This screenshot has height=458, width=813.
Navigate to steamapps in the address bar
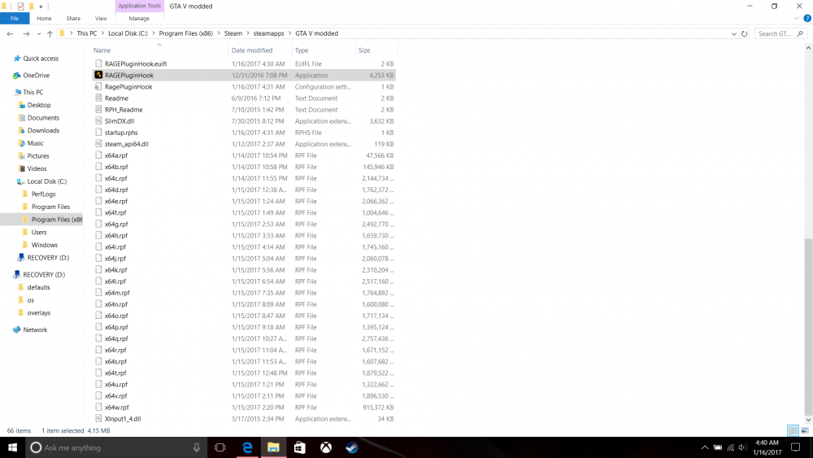(x=268, y=33)
